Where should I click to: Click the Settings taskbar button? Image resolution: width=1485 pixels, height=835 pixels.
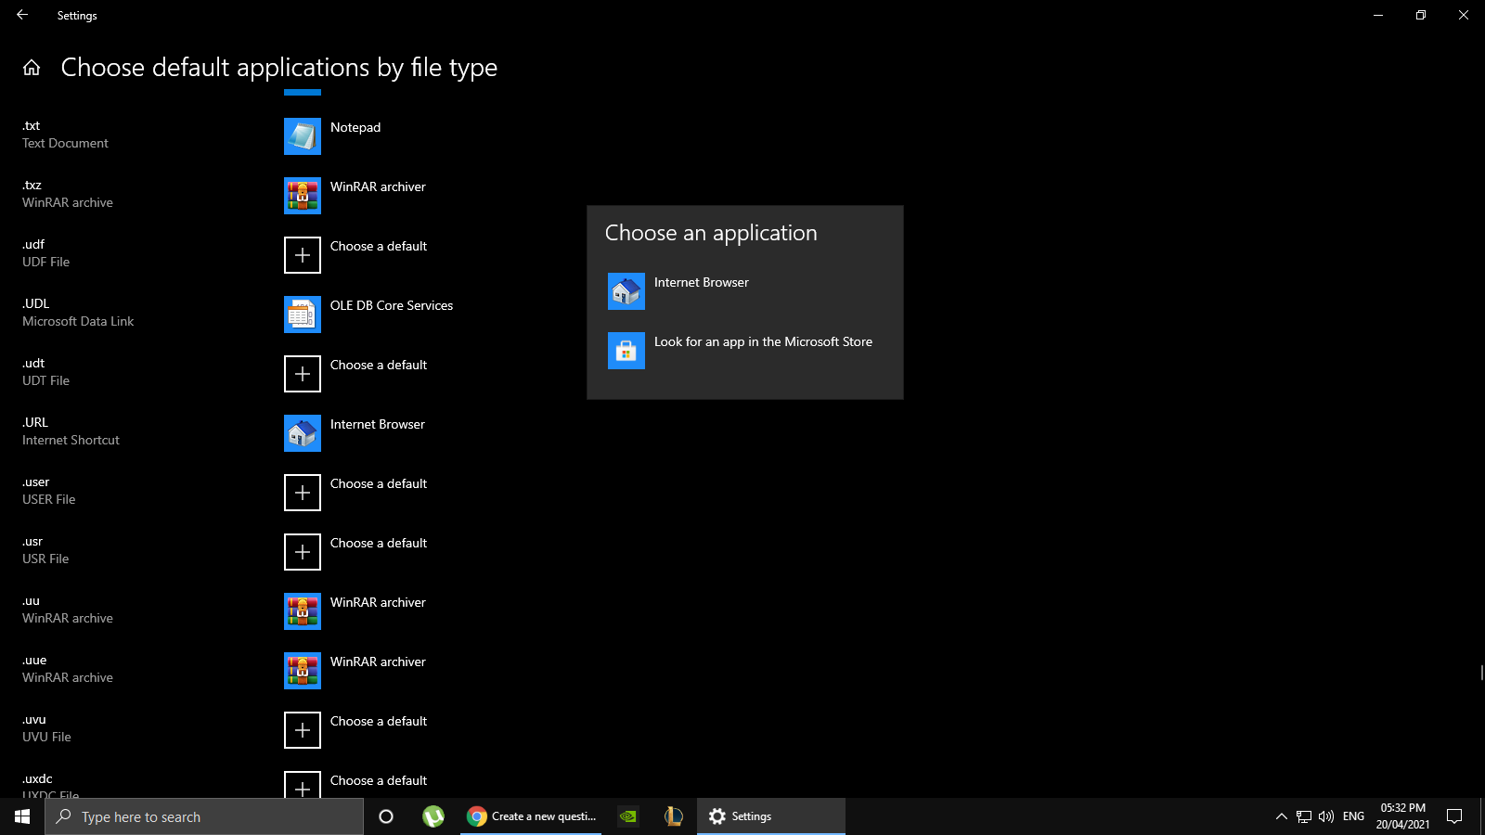tap(771, 816)
